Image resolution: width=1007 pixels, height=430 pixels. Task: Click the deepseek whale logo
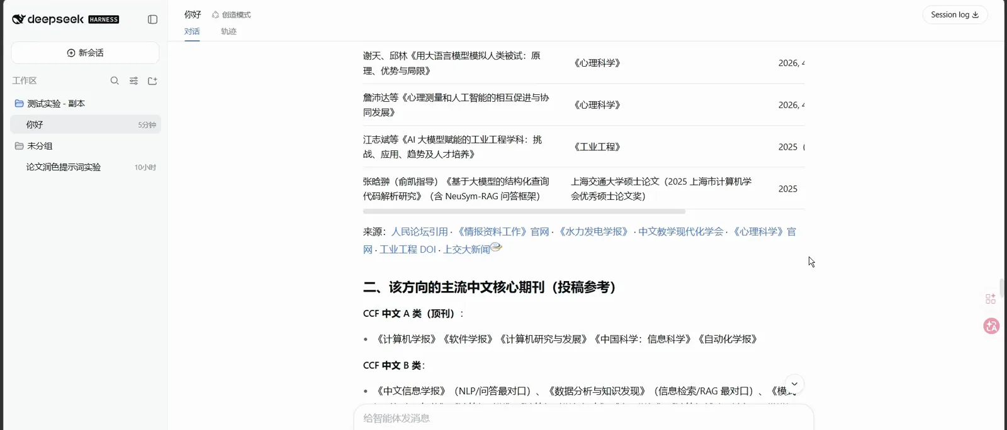tap(19, 19)
